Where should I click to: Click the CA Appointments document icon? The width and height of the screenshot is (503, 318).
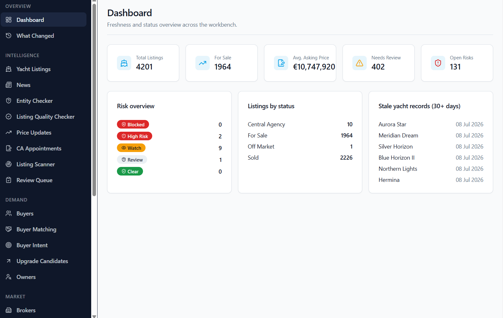(9, 148)
